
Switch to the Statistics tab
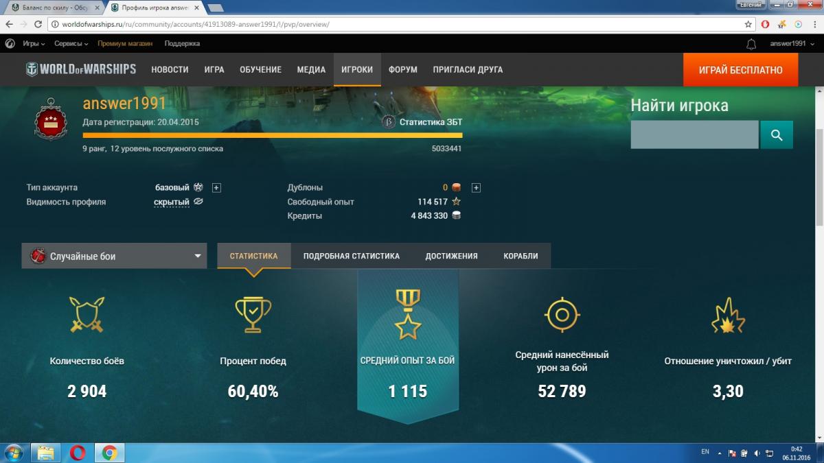click(x=253, y=256)
